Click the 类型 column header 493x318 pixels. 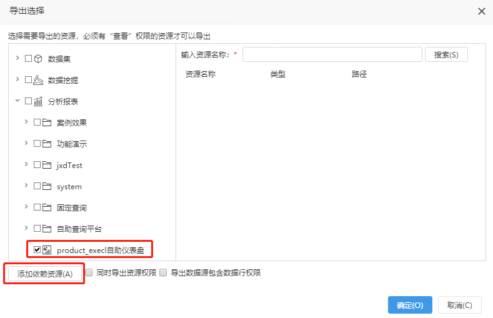click(277, 74)
